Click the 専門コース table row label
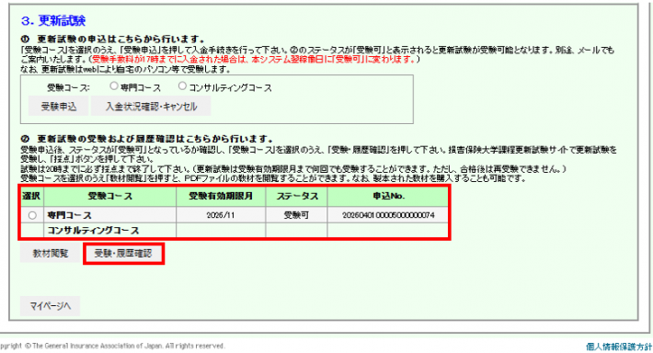Image resolution: width=653 pixels, height=353 pixels. [69, 215]
